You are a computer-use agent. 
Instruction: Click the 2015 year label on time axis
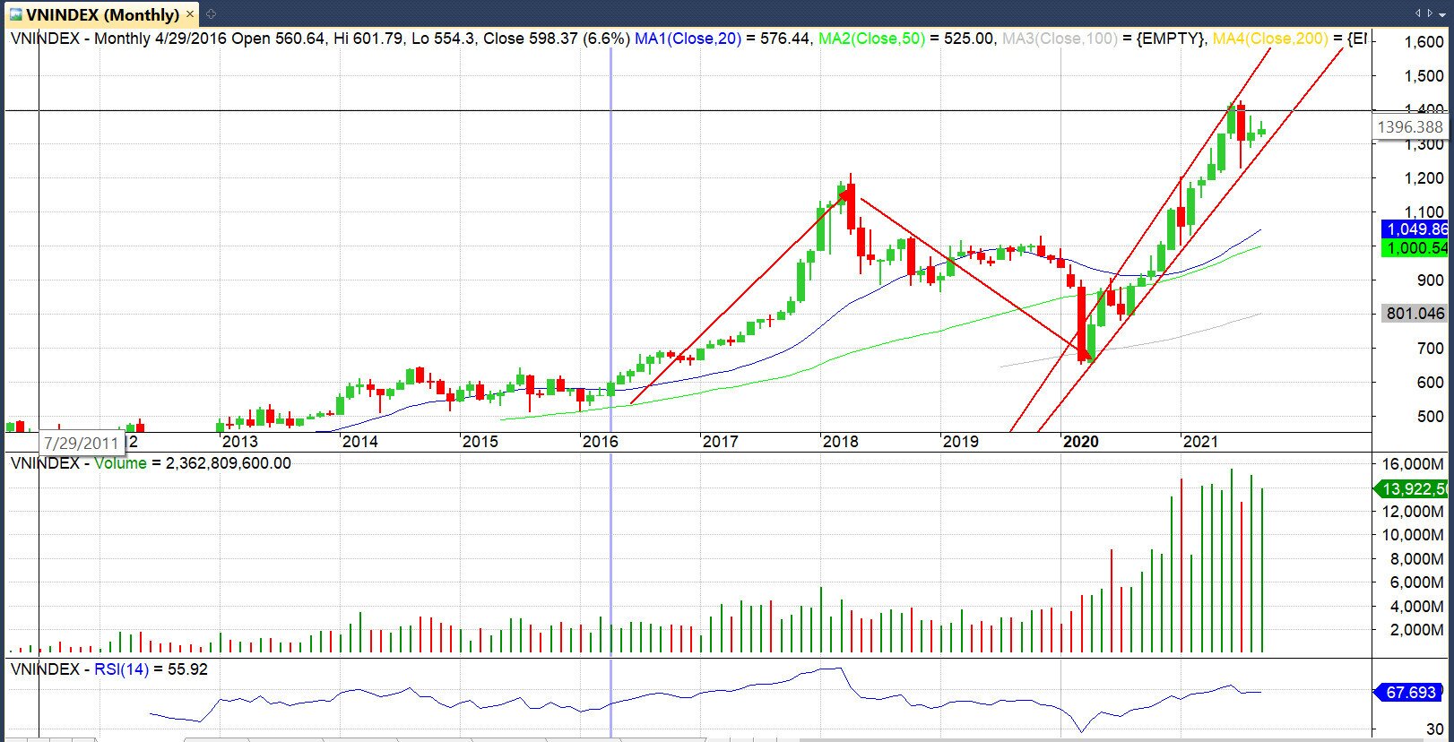pyautogui.click(x=480, y=442)
